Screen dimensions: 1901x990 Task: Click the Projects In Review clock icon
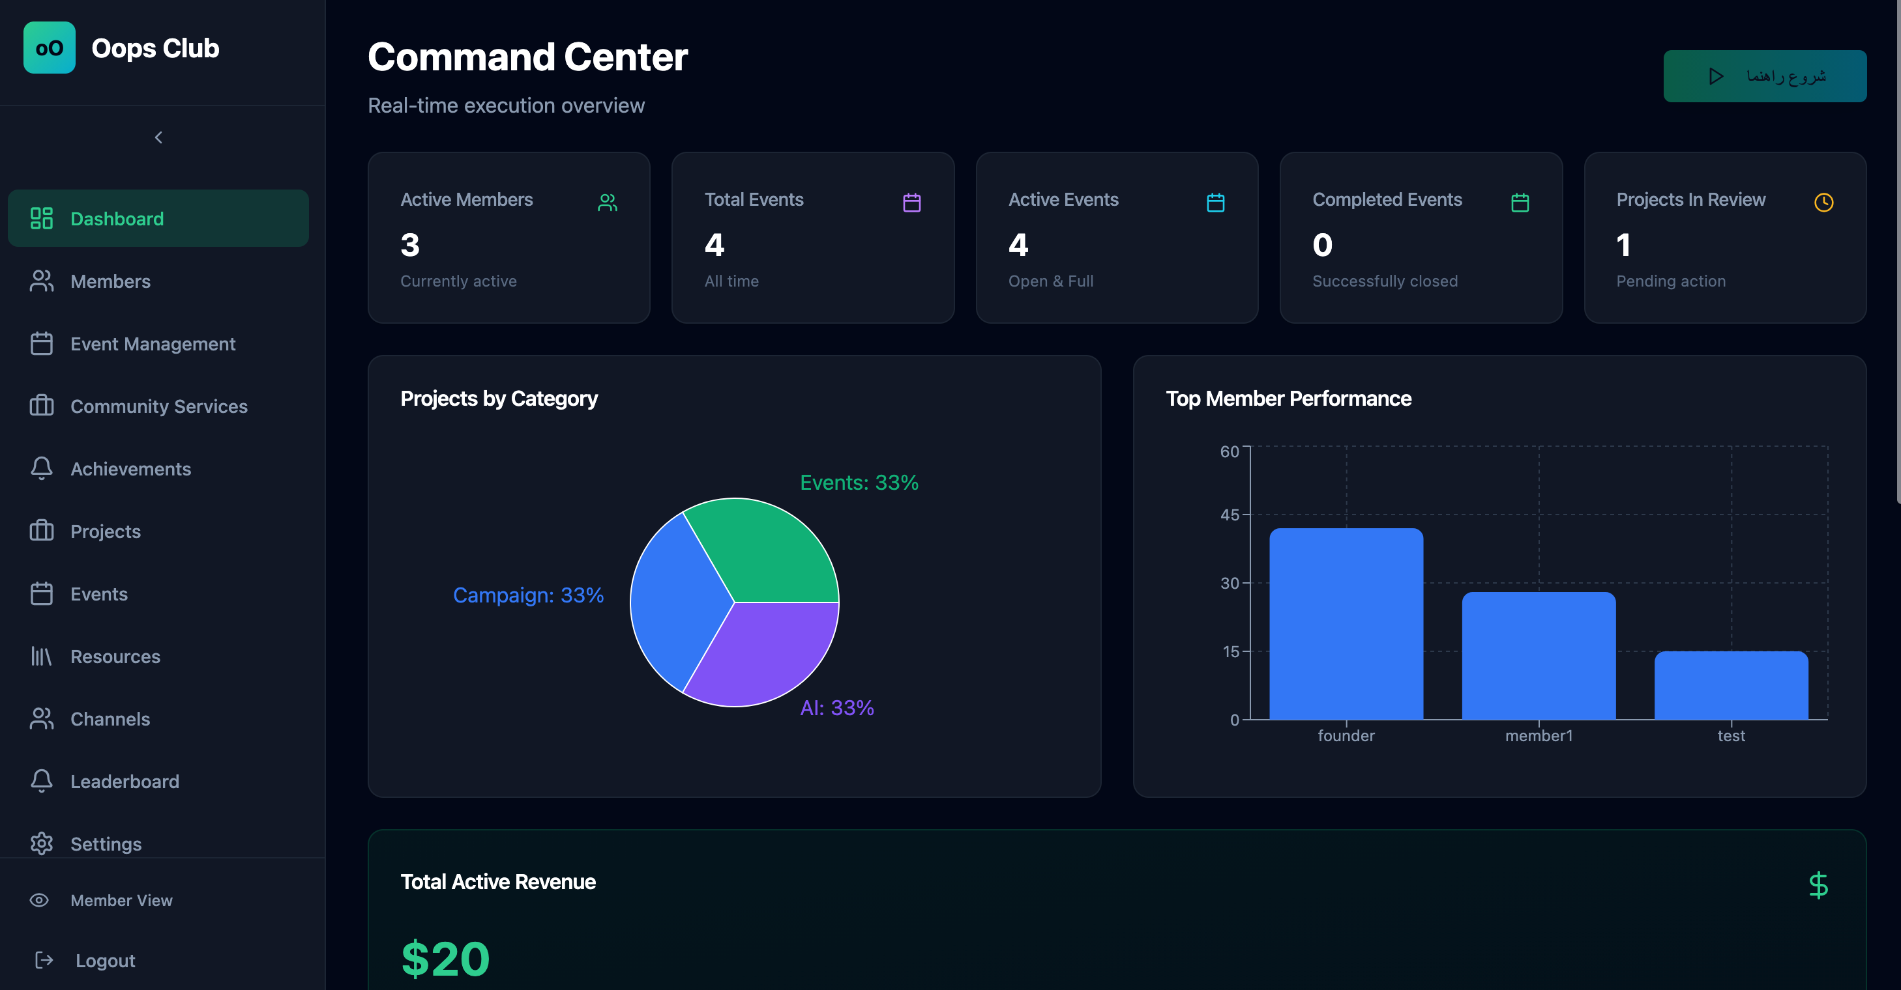pyautogui.click(x=1823, y=203)
